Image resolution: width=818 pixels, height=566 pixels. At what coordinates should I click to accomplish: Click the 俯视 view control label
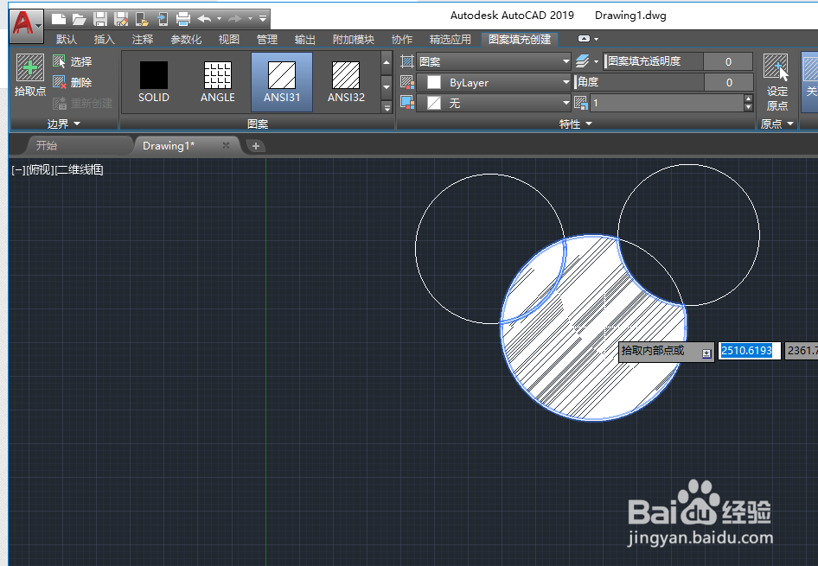40,170
